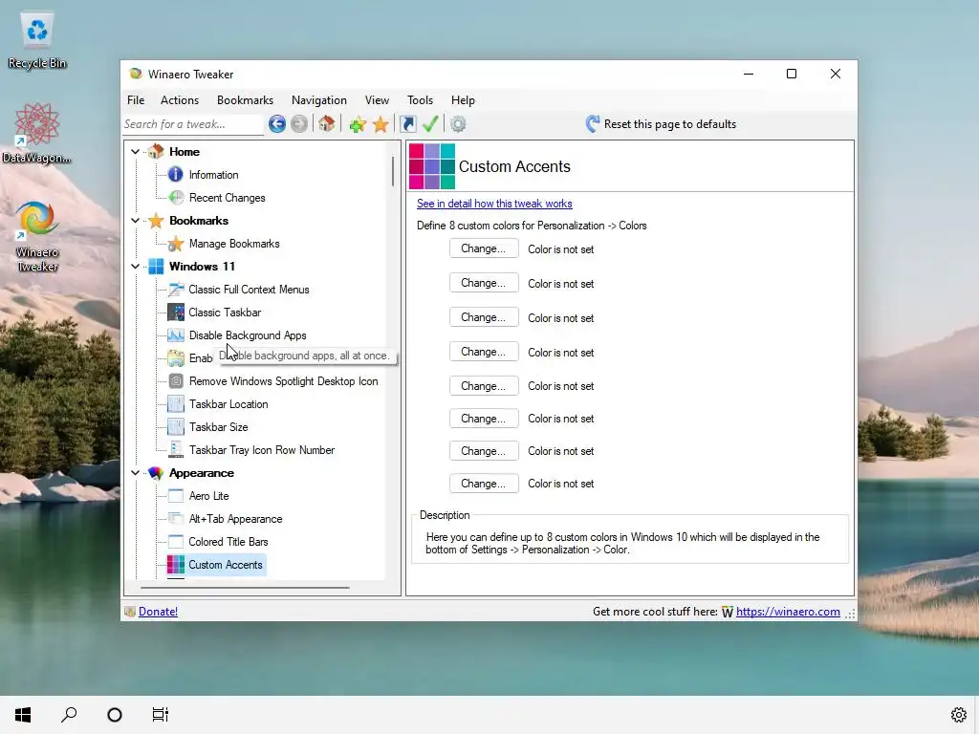Open the Navigation menu

click(x=319, y=100)
